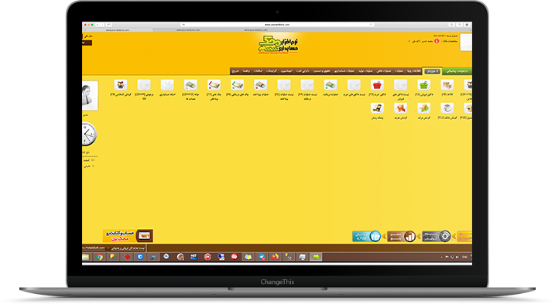
Task: Open the SMS sender icon in second row
Action: click(x=377, y=108)
